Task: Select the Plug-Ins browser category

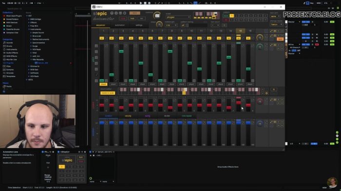Action: pos(8,63)
